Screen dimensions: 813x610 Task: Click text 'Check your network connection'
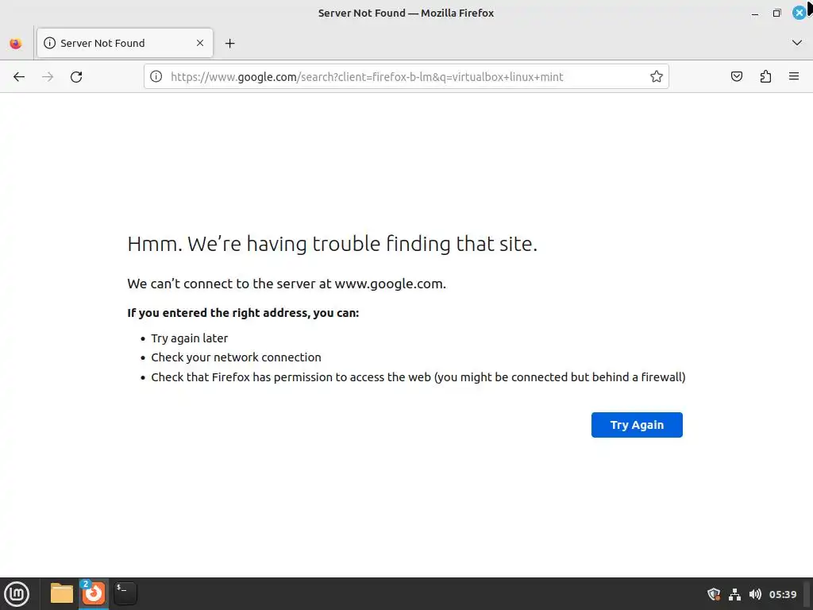point(236,357)
